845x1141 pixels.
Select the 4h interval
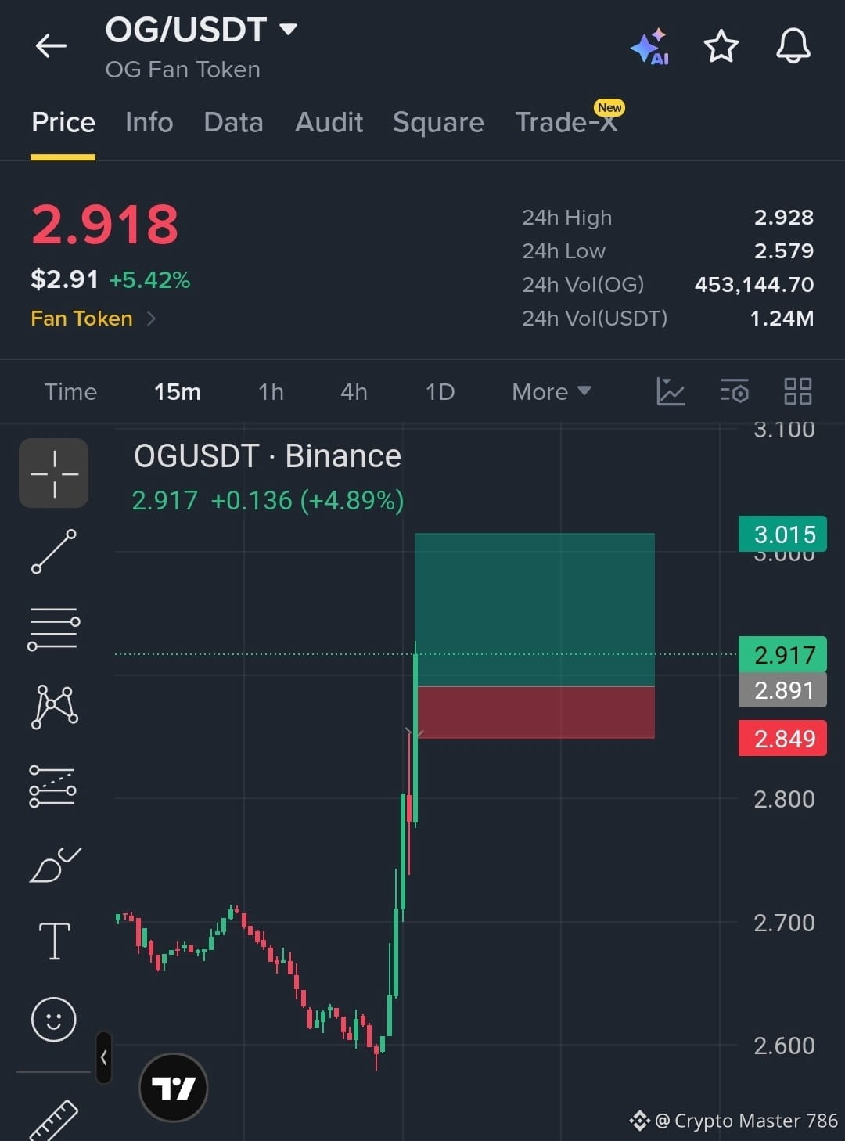click(354, 391)
